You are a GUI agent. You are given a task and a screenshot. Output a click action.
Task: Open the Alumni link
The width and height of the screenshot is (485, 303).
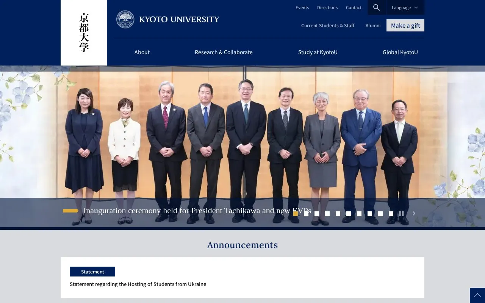click(x=373, y=25)
